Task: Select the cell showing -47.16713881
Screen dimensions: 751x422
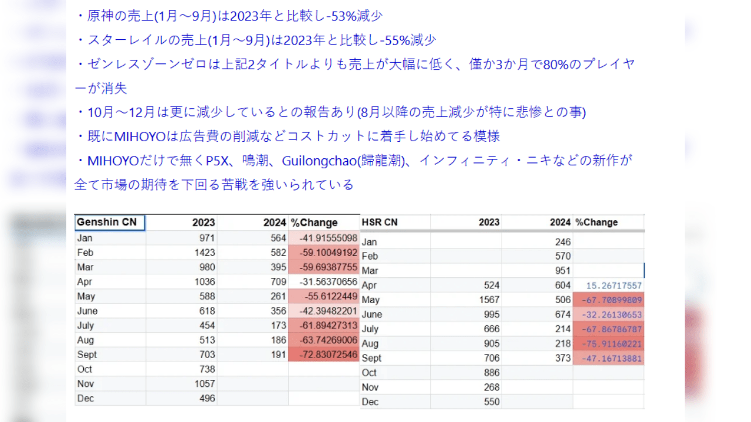Action: 608,358
